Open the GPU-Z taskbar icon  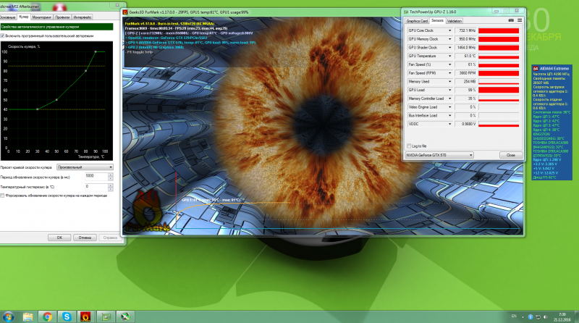106,316
